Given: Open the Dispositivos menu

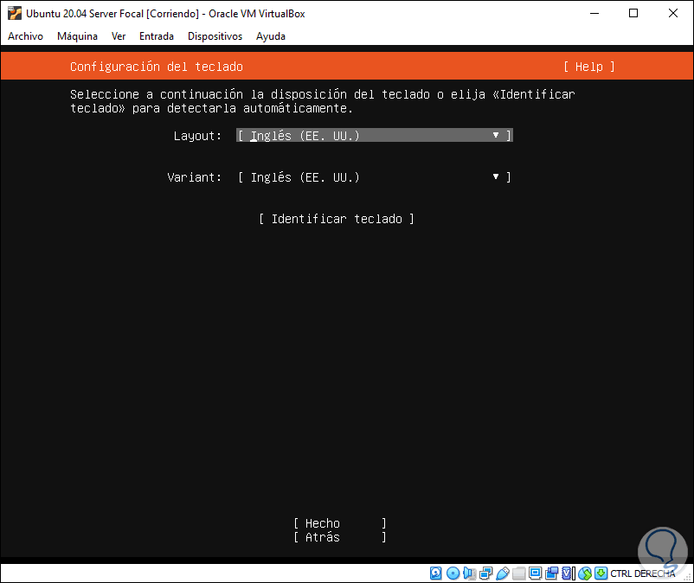Looking at the screenshot, I should coord(215,36).
